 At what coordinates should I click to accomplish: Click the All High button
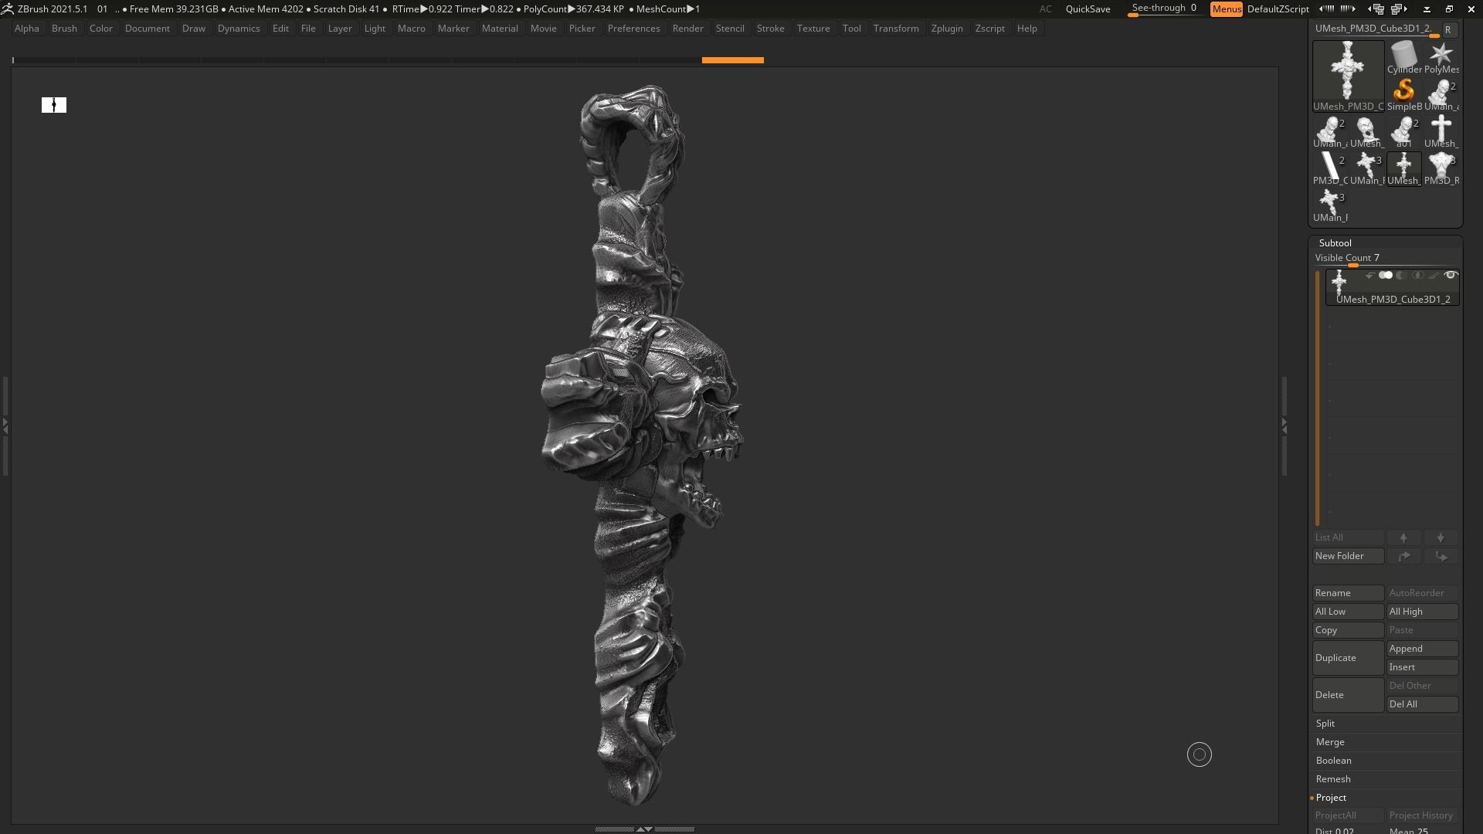coord(1422,612)
